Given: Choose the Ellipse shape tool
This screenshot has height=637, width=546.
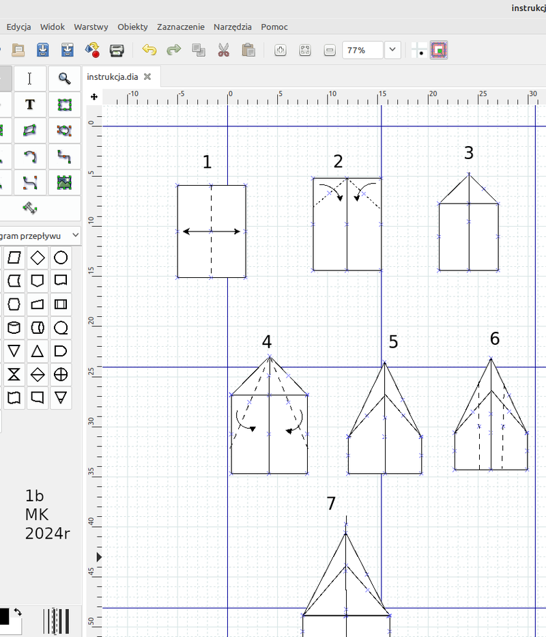Looking at the screenshot, I should 64,130.
